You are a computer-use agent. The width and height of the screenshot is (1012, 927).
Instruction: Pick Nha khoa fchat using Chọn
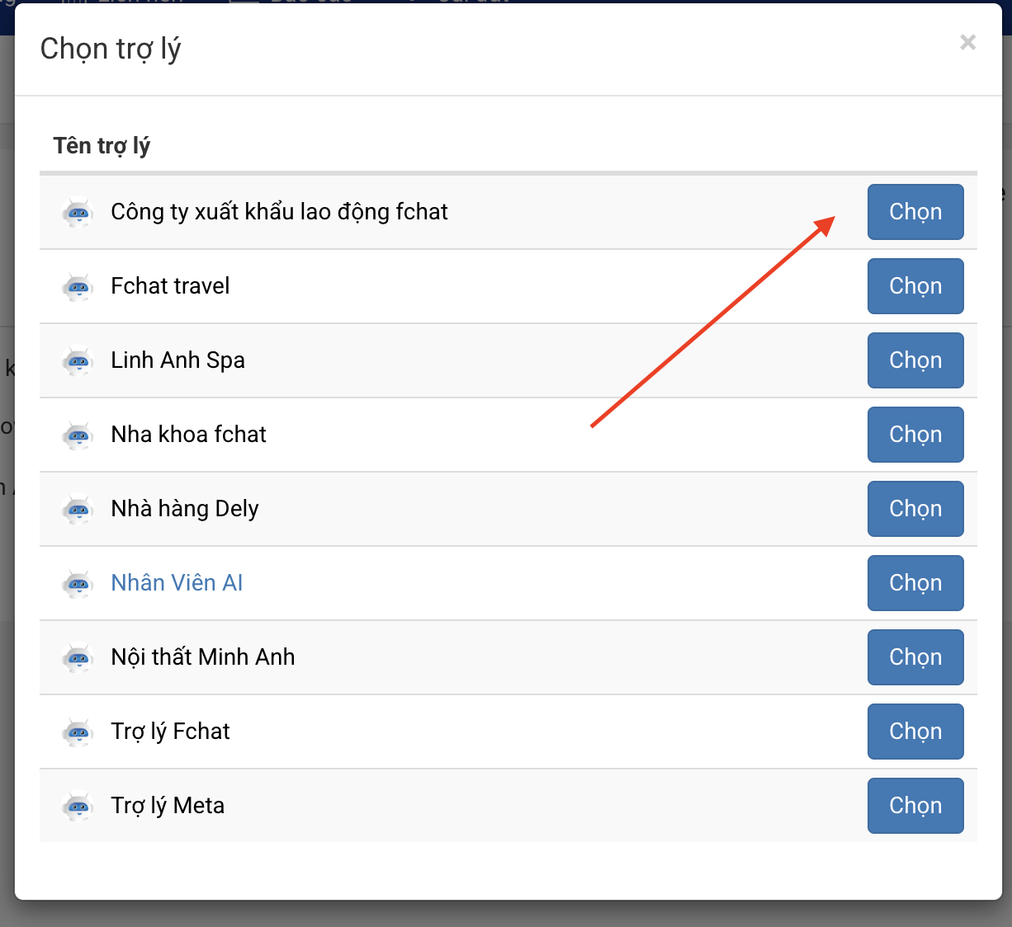tap(915, 435)
